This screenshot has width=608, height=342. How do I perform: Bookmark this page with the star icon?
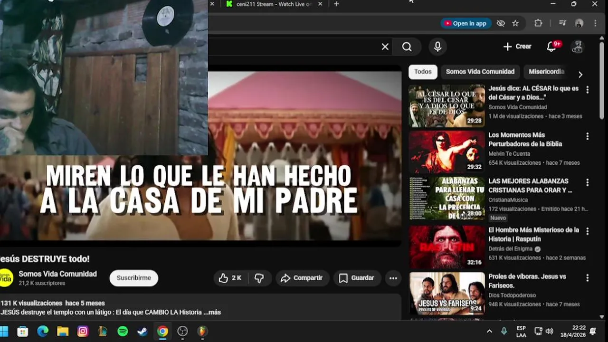515,23
